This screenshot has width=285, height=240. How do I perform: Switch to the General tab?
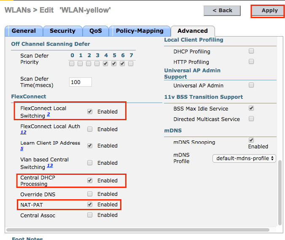(x=24, y=31)
